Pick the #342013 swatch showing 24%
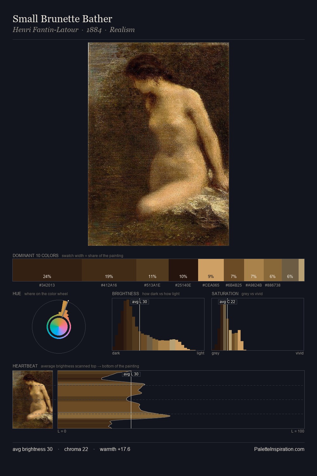Viewport: 317px width, 476px height. pyautogui.click(x=47, y=270)
